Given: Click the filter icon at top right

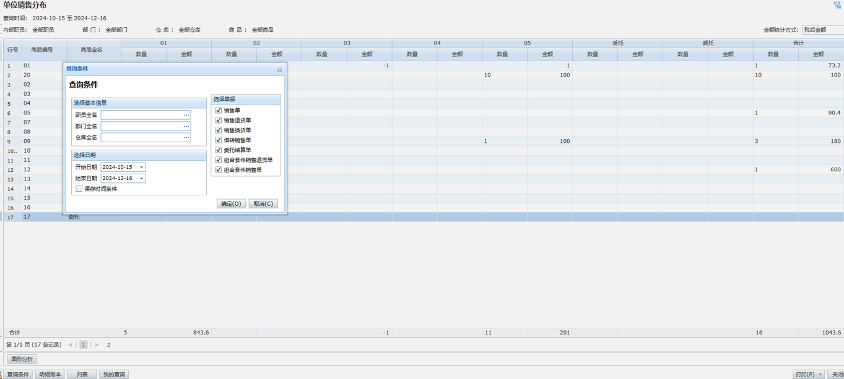Looking at the screenshot, I should [837, 5].
